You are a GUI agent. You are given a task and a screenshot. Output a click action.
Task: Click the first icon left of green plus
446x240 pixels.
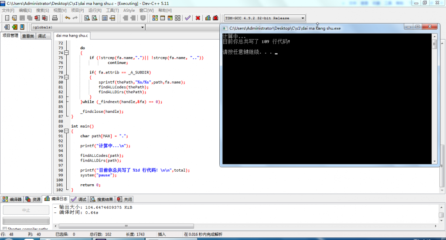pyautogui.click(x=7, y=27)
